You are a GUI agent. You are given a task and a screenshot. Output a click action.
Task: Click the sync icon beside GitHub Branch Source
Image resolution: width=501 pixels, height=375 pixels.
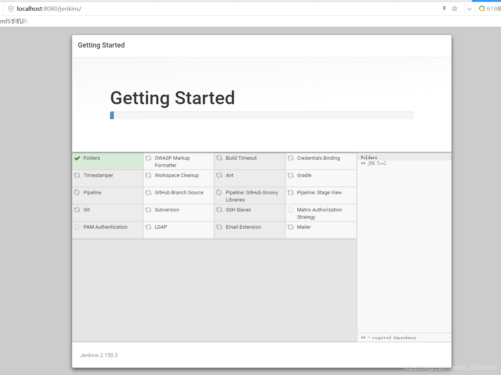[x=148, y=193]
